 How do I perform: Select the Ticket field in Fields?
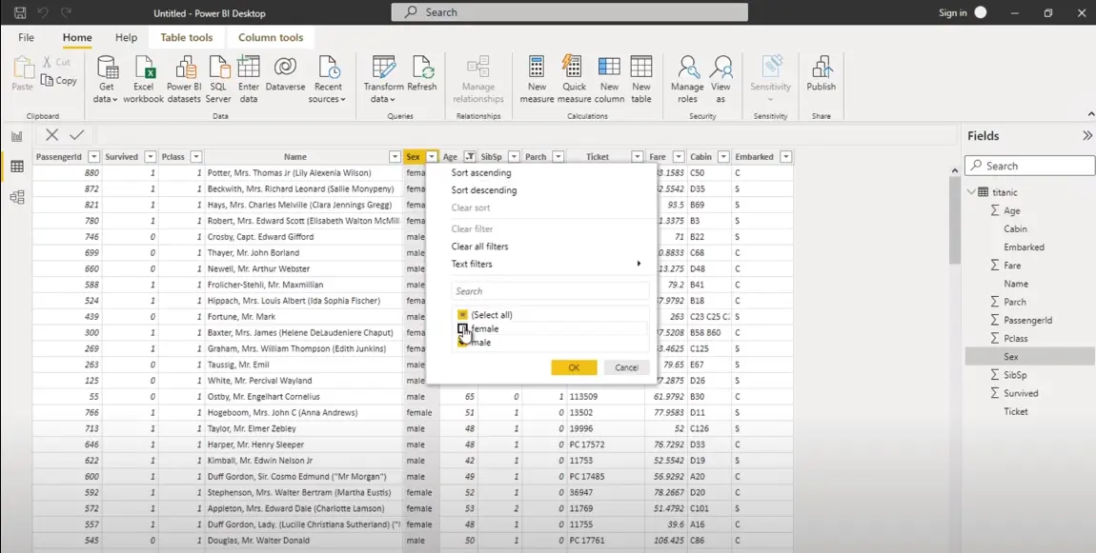1016,411
